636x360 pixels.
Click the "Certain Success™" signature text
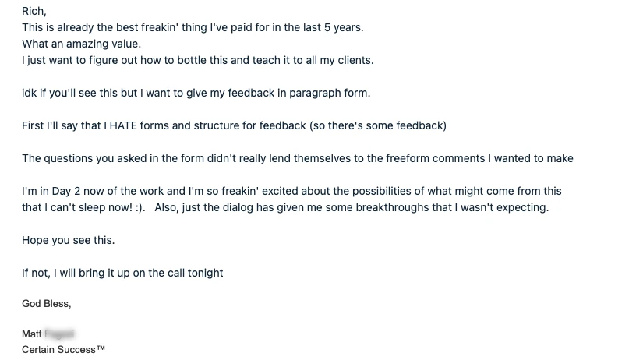(63, 350)
